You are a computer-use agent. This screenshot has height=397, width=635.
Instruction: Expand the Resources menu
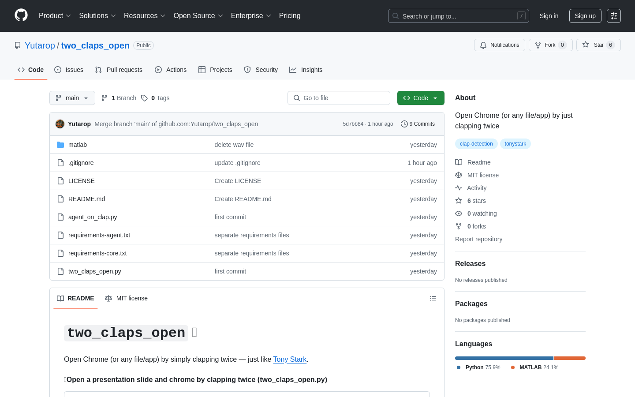click(145, 16)
